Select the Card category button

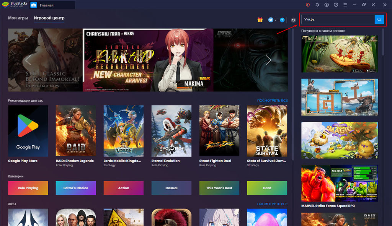267,188
